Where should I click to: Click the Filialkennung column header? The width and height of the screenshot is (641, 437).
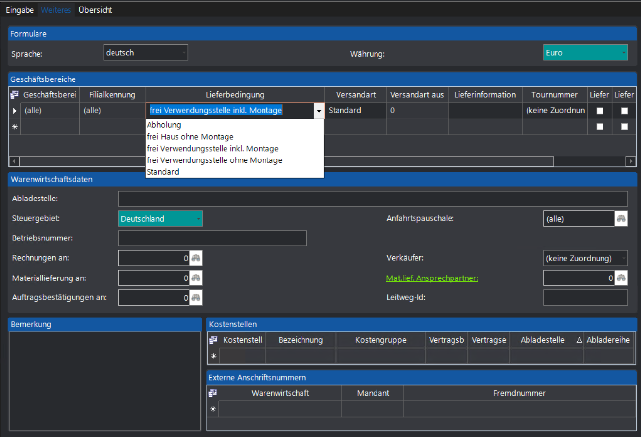[x=112, y=95]
